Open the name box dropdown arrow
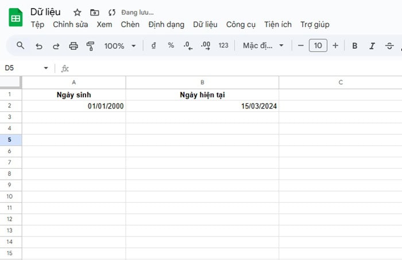This screenshot has height=260, width=402. click(x=47, y=68)
